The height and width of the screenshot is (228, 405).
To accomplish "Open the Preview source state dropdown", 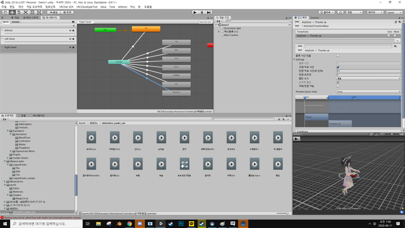I will point(368,92).
